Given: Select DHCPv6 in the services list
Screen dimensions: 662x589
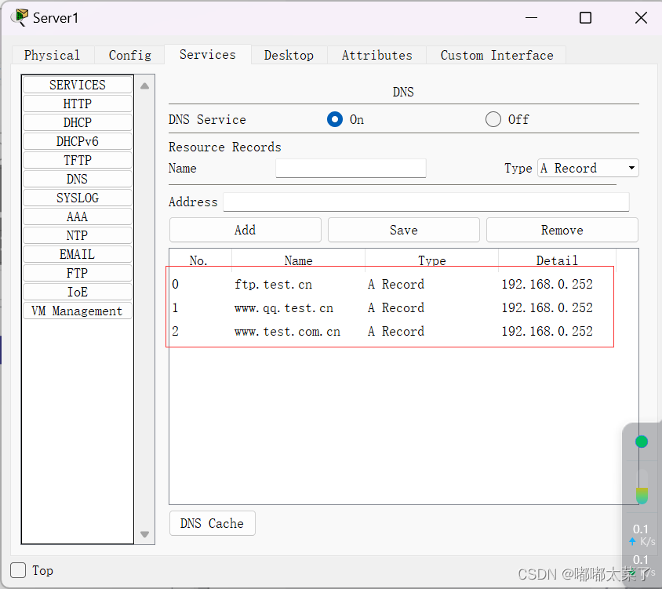Looking at the screenshot, I should (x=78, y=141).
